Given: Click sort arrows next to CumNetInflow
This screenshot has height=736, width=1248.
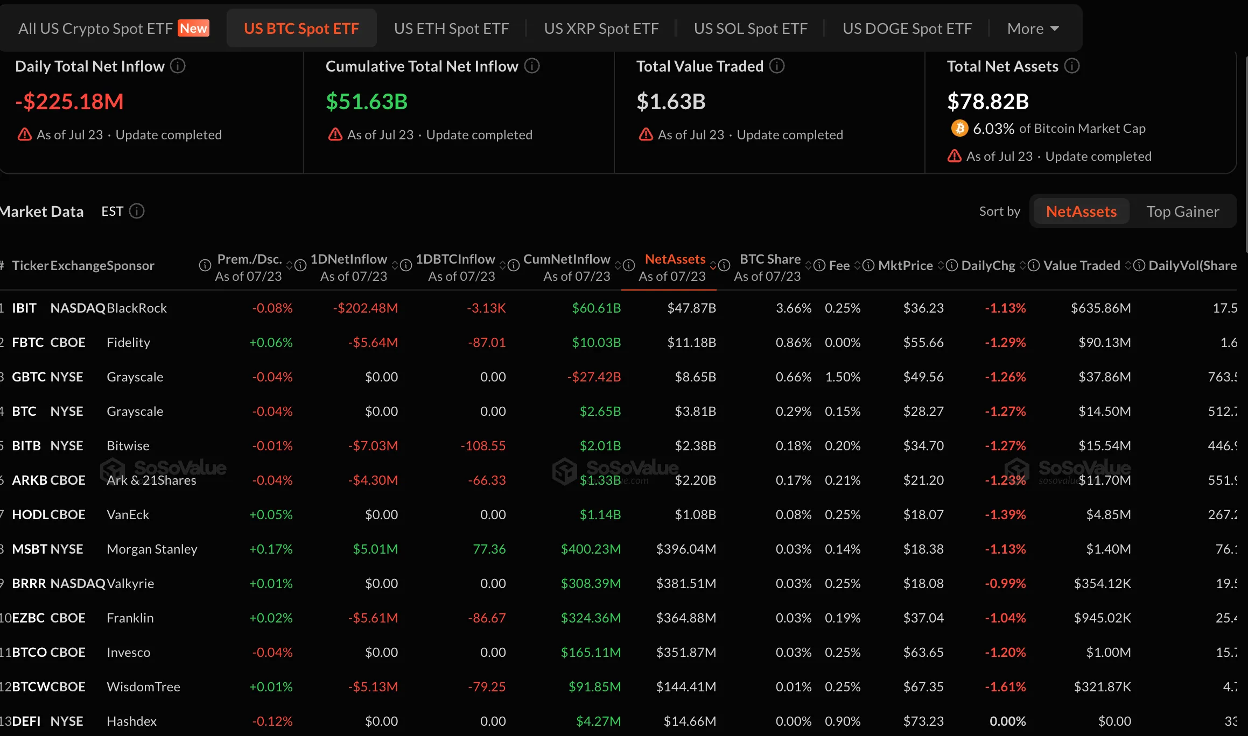Looking at the screenshot, I should click(618, 265).
